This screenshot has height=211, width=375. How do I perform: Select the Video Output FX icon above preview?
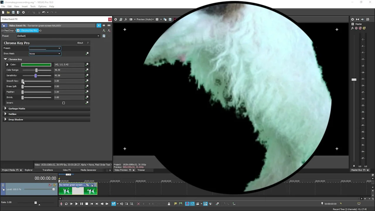point(126,19)
